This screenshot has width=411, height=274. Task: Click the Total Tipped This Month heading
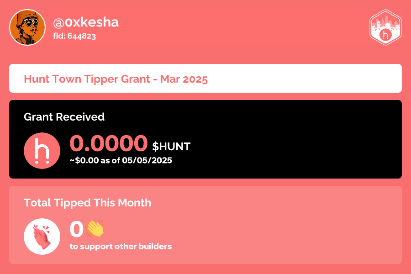87,203
